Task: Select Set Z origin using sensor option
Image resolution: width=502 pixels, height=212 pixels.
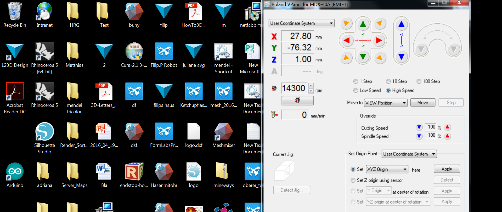Action: coord(353,180)
